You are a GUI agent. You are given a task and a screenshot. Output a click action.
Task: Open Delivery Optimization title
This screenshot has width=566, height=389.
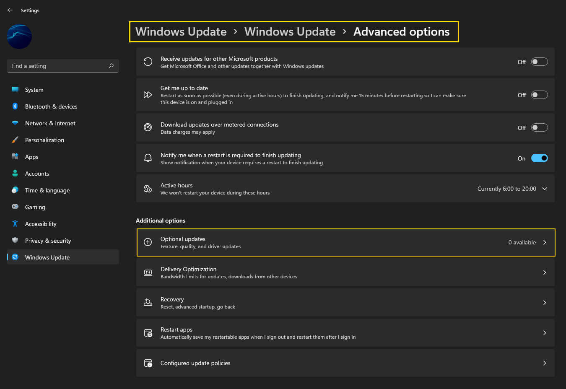(188, 269)
